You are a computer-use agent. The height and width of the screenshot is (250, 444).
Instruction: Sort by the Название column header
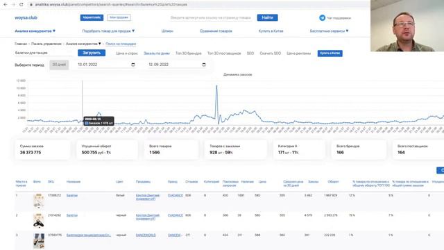(x=74, y=182)
